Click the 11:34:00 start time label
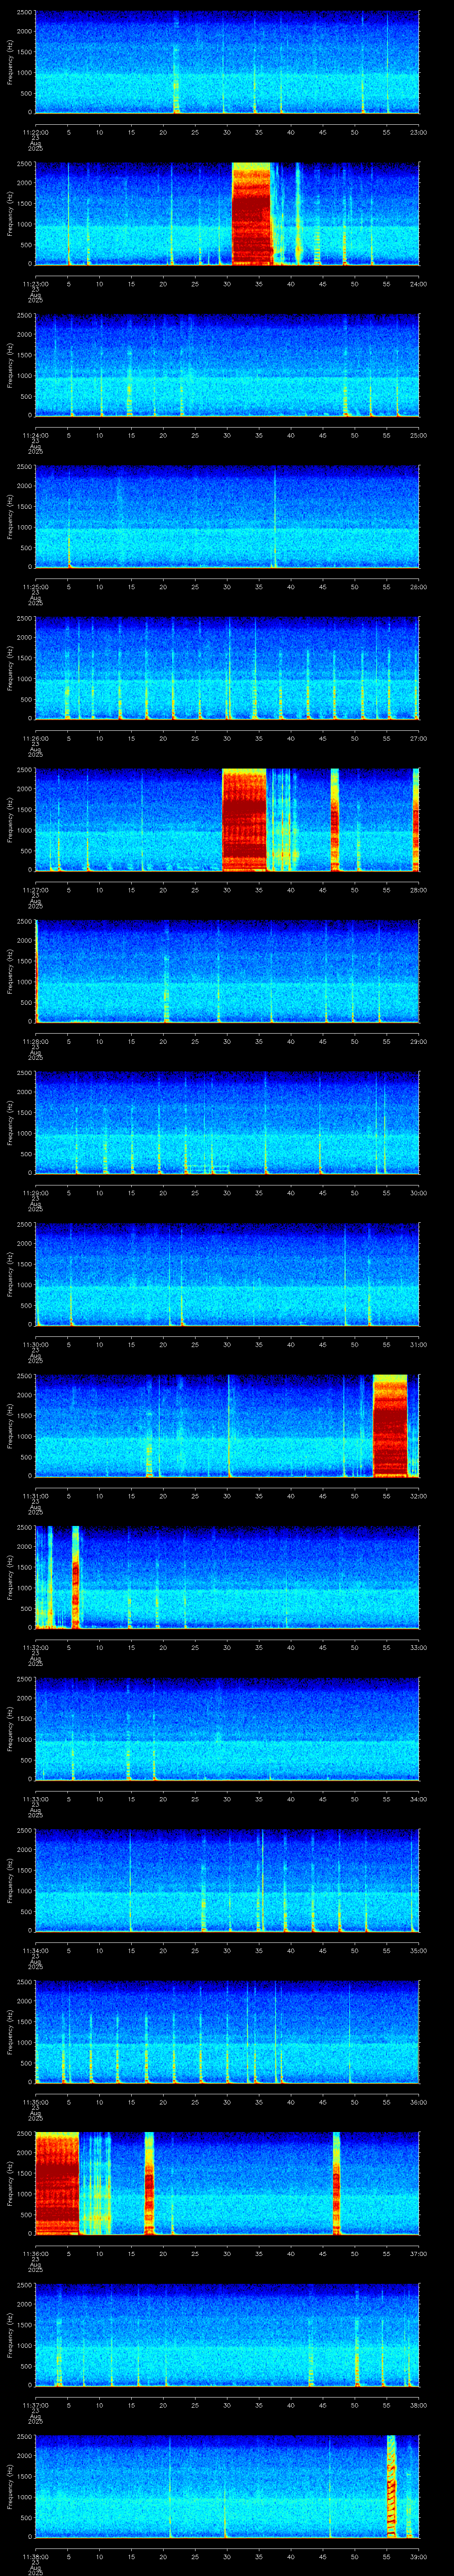This screenshot has width=454, height=2576. (35, 1950)
